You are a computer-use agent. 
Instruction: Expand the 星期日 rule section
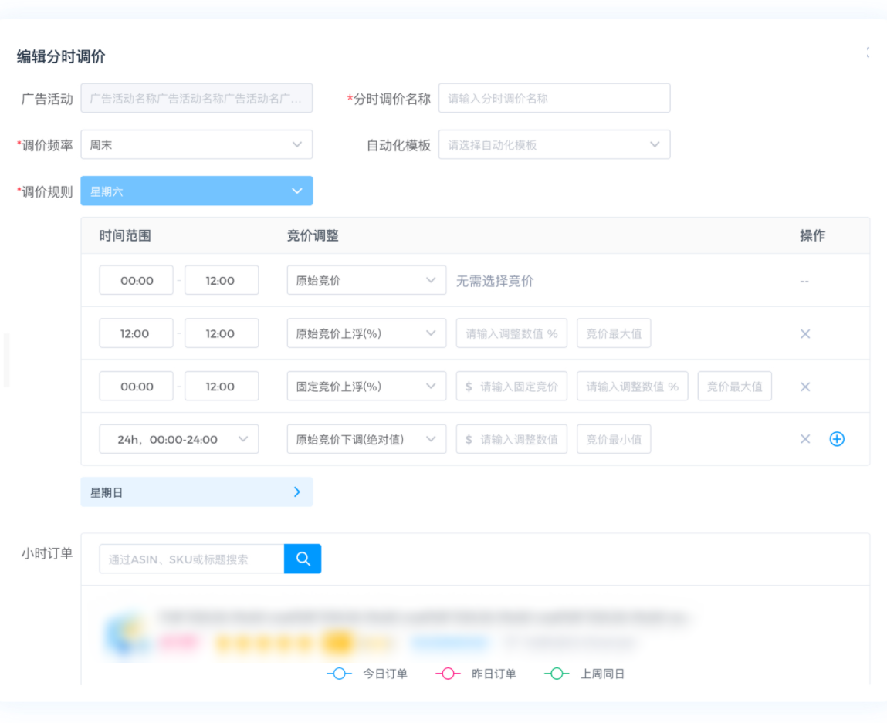click(196, 492)
